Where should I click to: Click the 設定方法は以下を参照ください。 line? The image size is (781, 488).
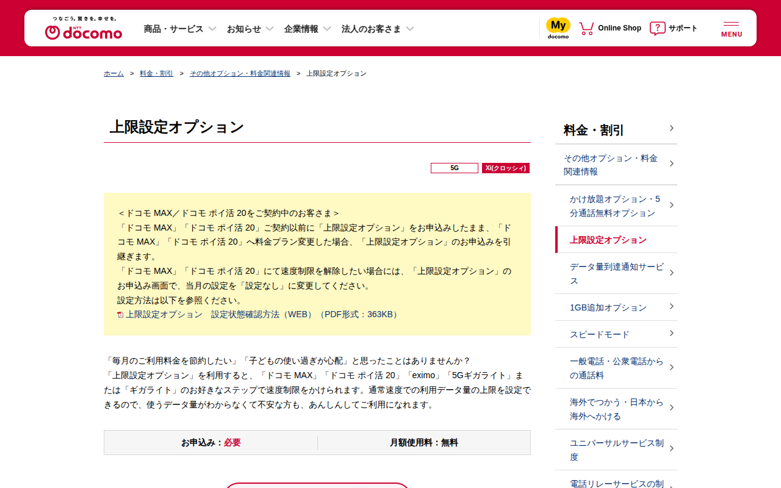[x=180, y=300]
